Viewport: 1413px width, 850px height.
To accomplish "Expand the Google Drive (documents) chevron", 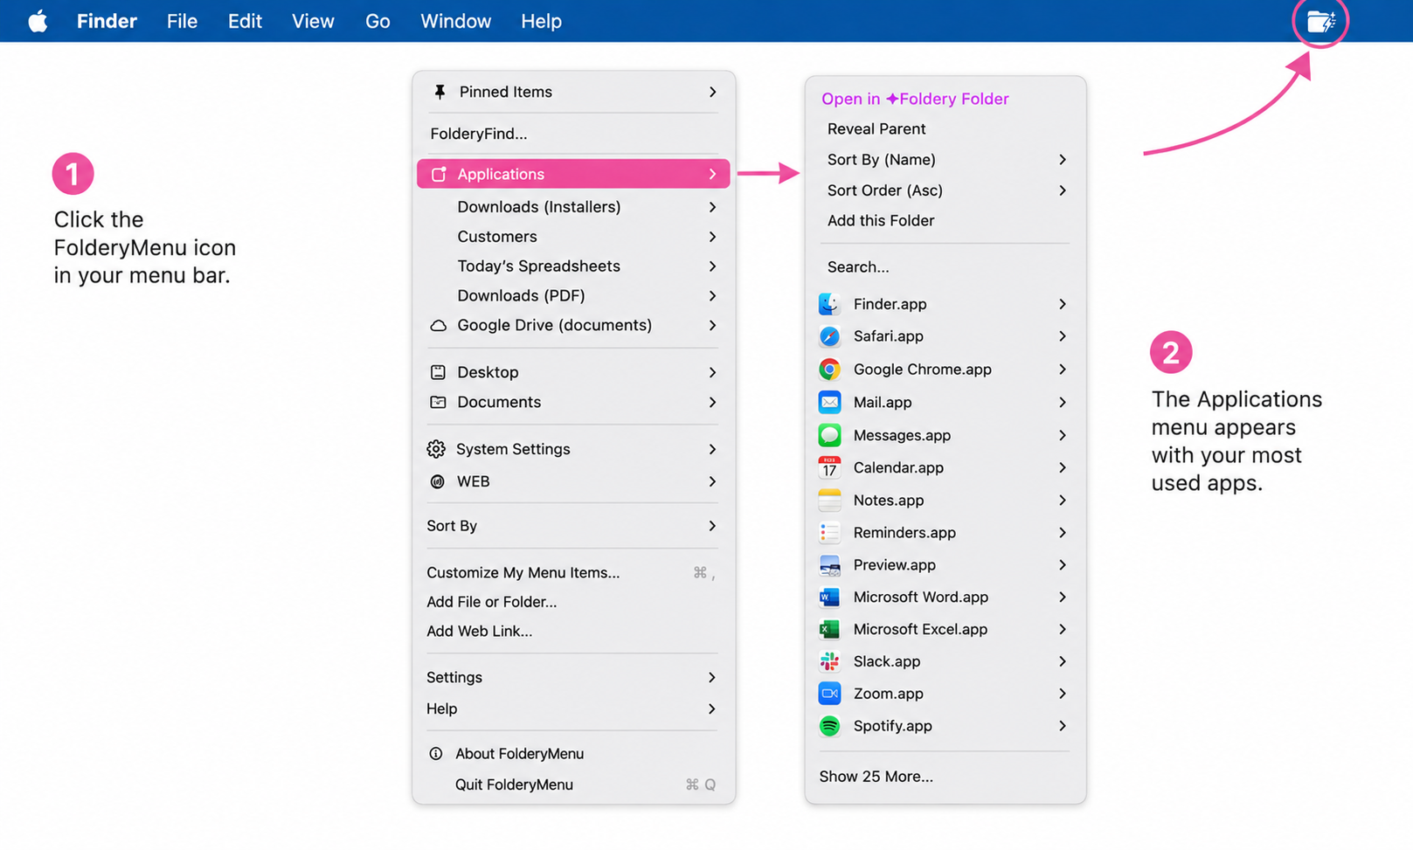I will 712,326.
